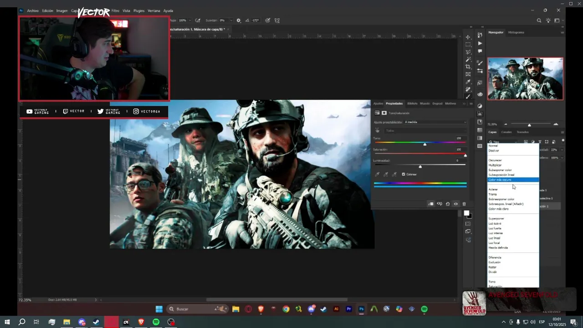This screenshot has height=328, width=583.
Task: Open the Edición menu
Action: coord(48,10)
